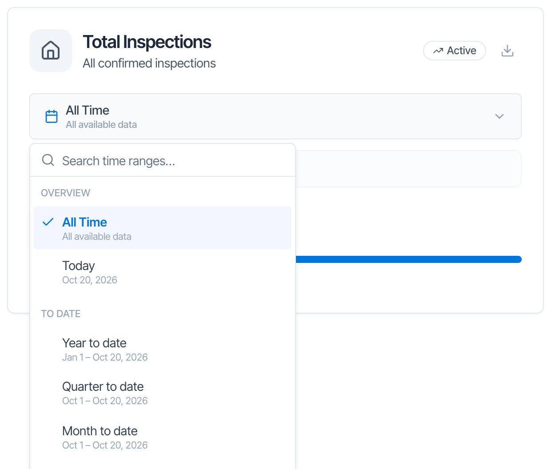The image size is (551, 469).
Task: Collapse the All Time dropdown chevron
Action: (x=499, y=116)
